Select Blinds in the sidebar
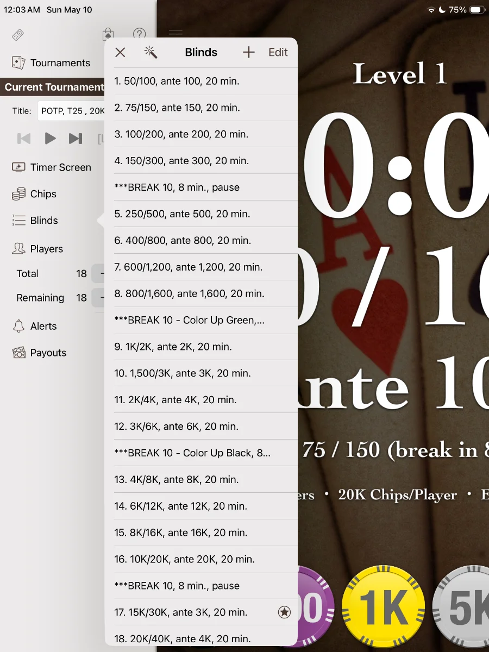Image resolution: width=489 pixels, height=652 pixels. (x=35, y=221)
